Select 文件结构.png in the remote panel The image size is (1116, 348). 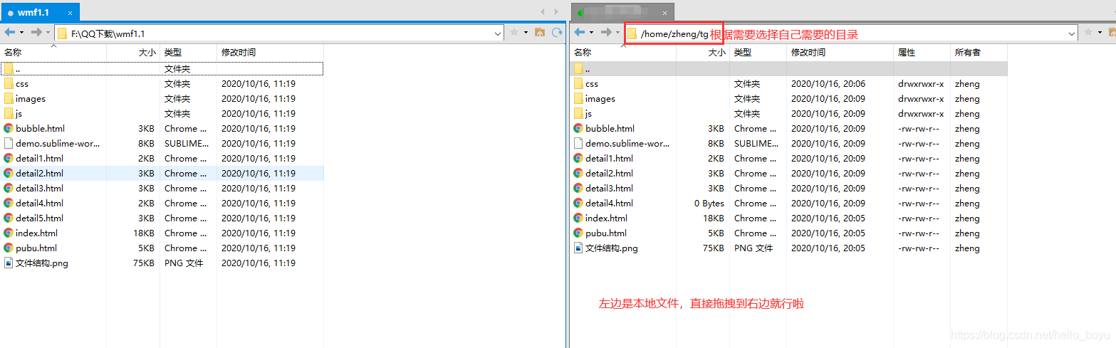pyautogui.click(x=789, y=248)
